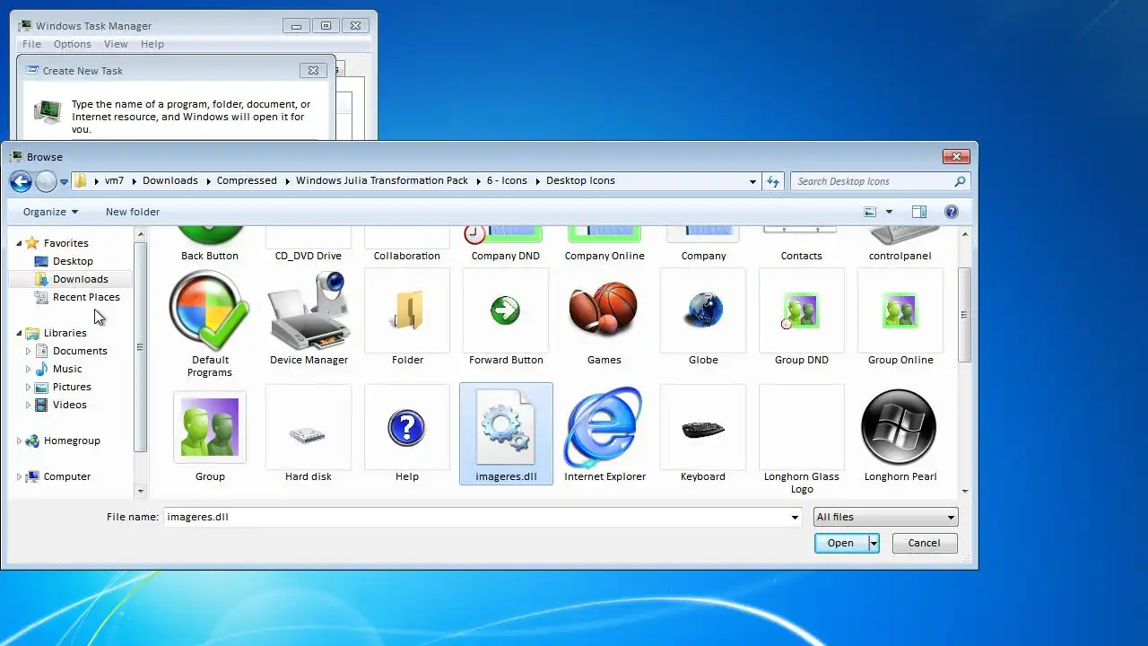Select Desktop under Favorites
The image size is (1148, 646).
point(73,261)
